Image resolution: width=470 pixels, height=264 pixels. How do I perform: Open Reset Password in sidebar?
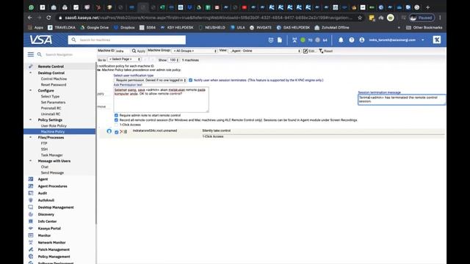point(54,85)
